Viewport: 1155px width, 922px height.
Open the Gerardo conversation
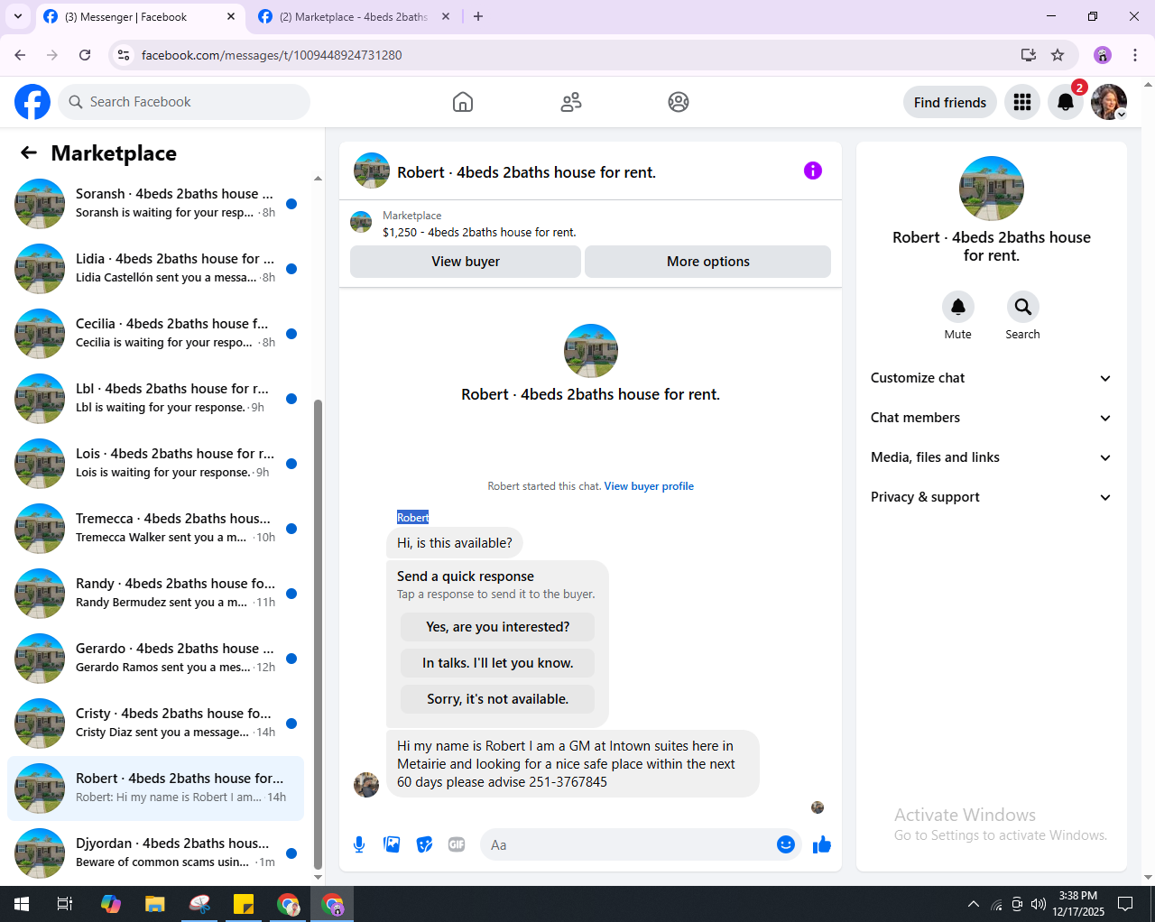pos(155,659)
